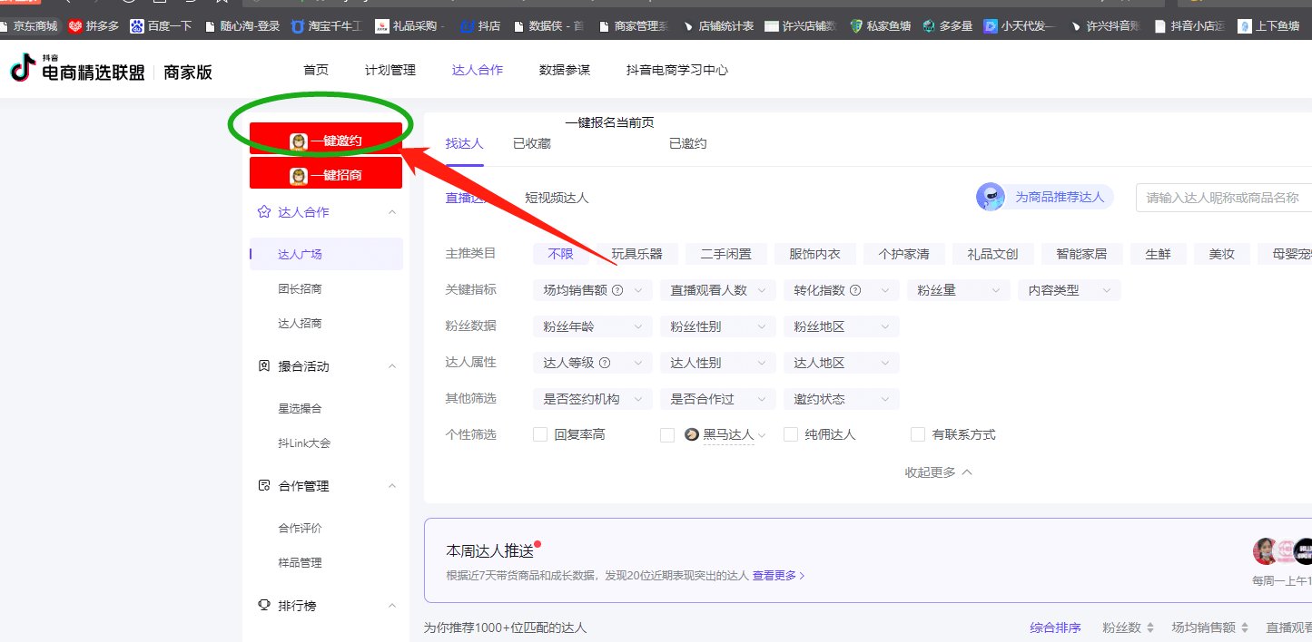Open the 直播观看人数 dropdown
Image resolution: width=1312 pixels, height=642 pixels.
coord(717,290)
